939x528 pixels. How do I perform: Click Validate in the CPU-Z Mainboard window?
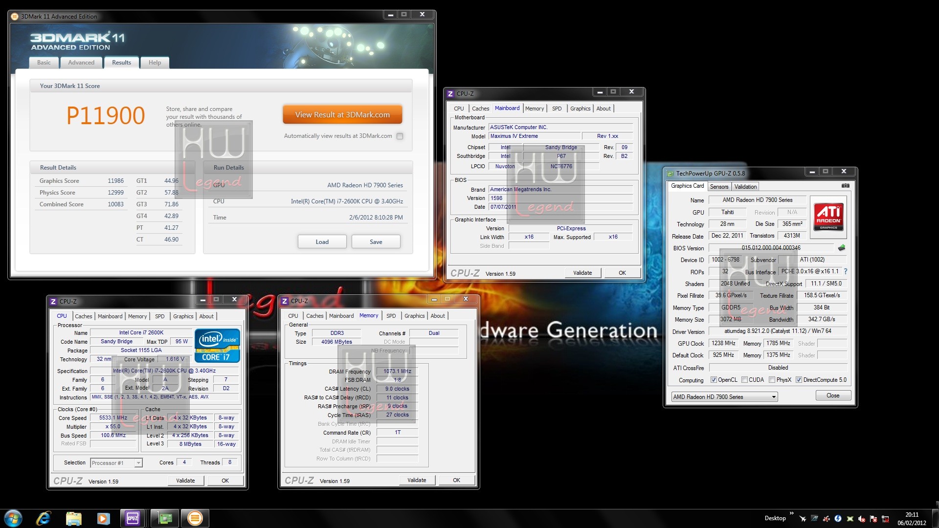pos(582,273)
